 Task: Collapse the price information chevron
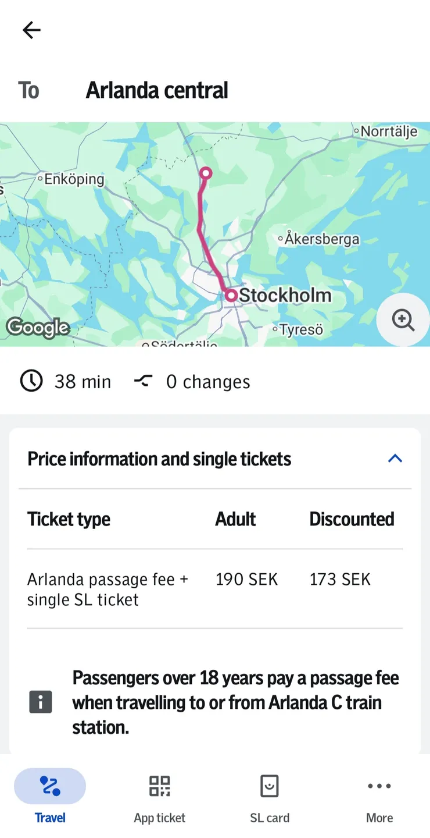coord(395,459)
